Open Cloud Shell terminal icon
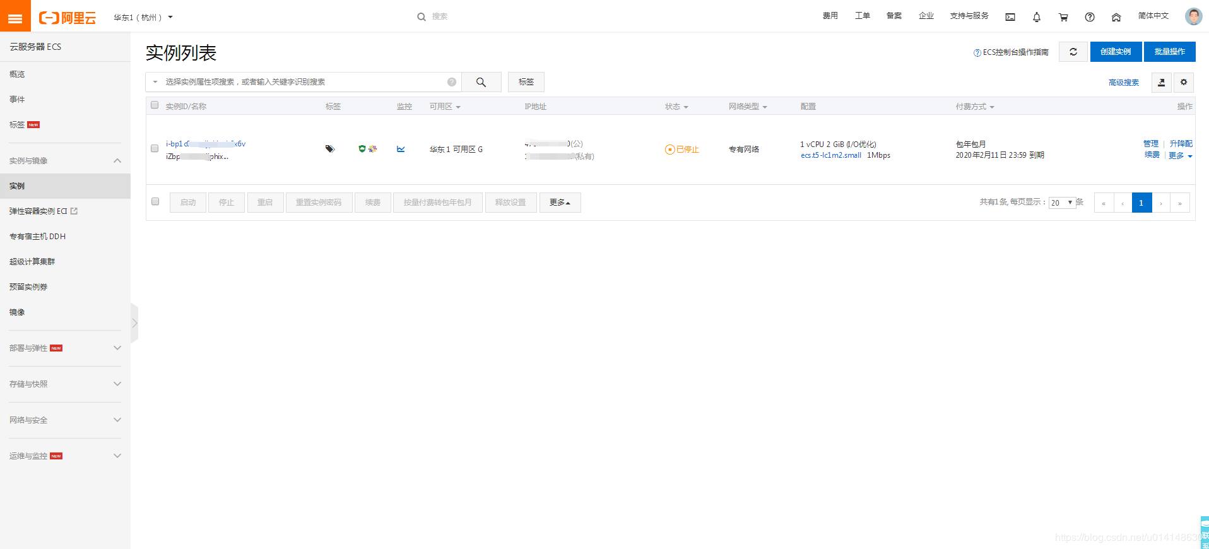 [x=1010, y=17]
